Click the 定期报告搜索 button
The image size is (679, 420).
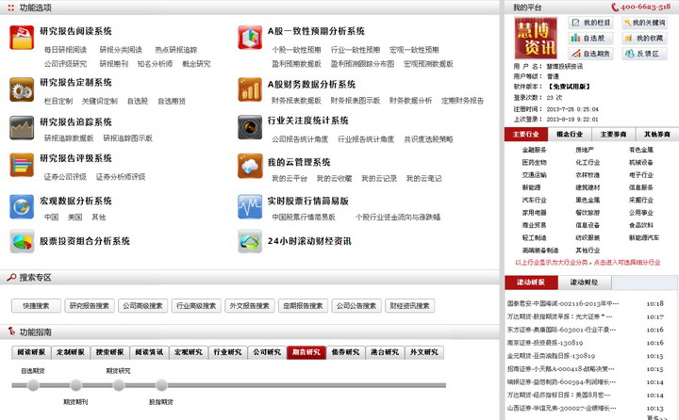(x=303, y=306)
